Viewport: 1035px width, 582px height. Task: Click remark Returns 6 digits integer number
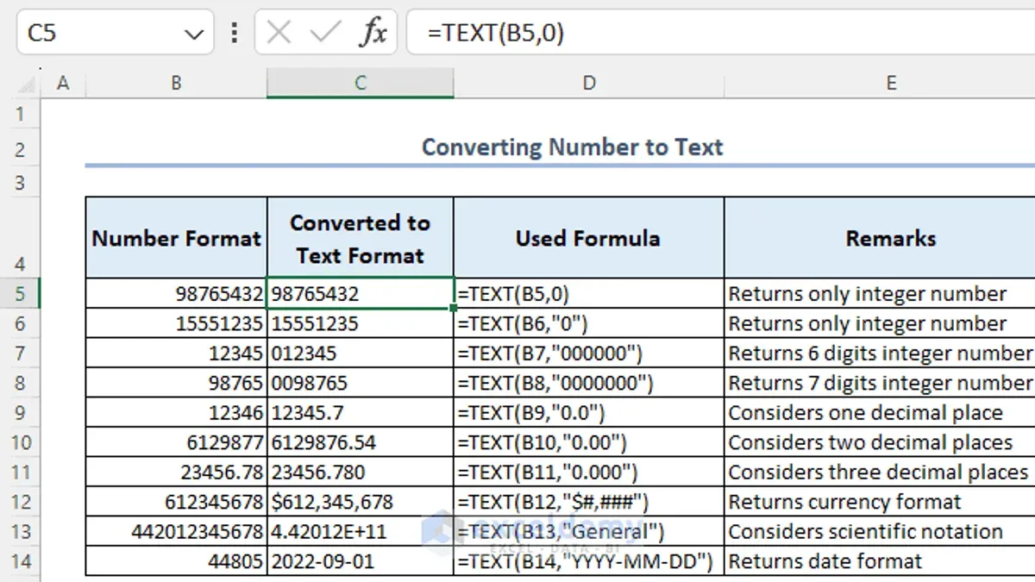pyautogui.click(x=880, y=354)
